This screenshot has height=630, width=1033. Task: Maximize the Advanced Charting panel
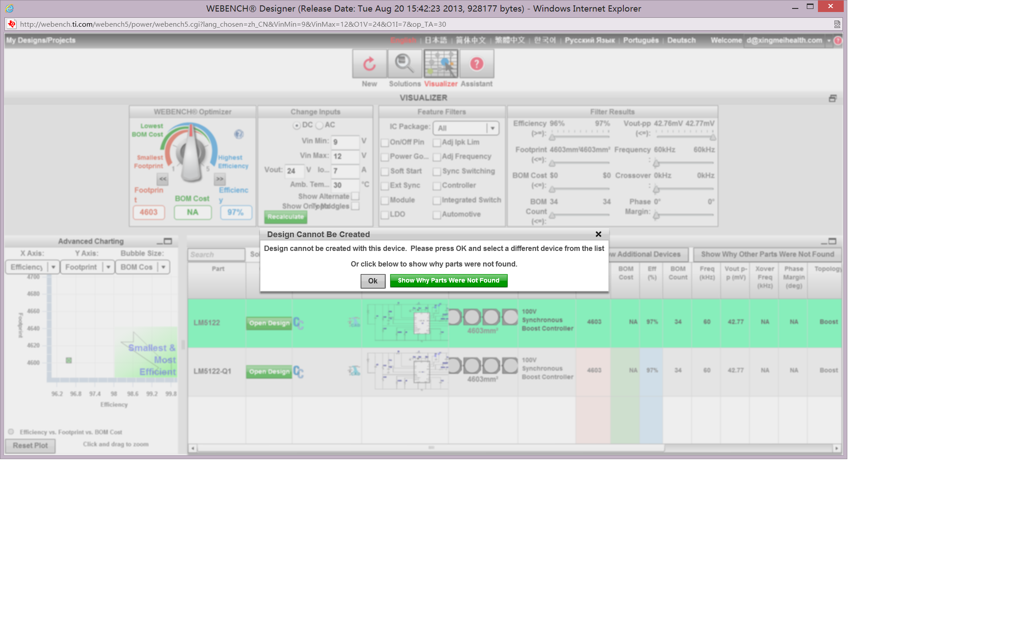(168, 241)
